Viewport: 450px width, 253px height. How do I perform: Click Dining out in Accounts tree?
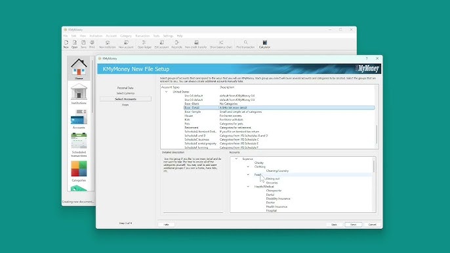point(273,179)
